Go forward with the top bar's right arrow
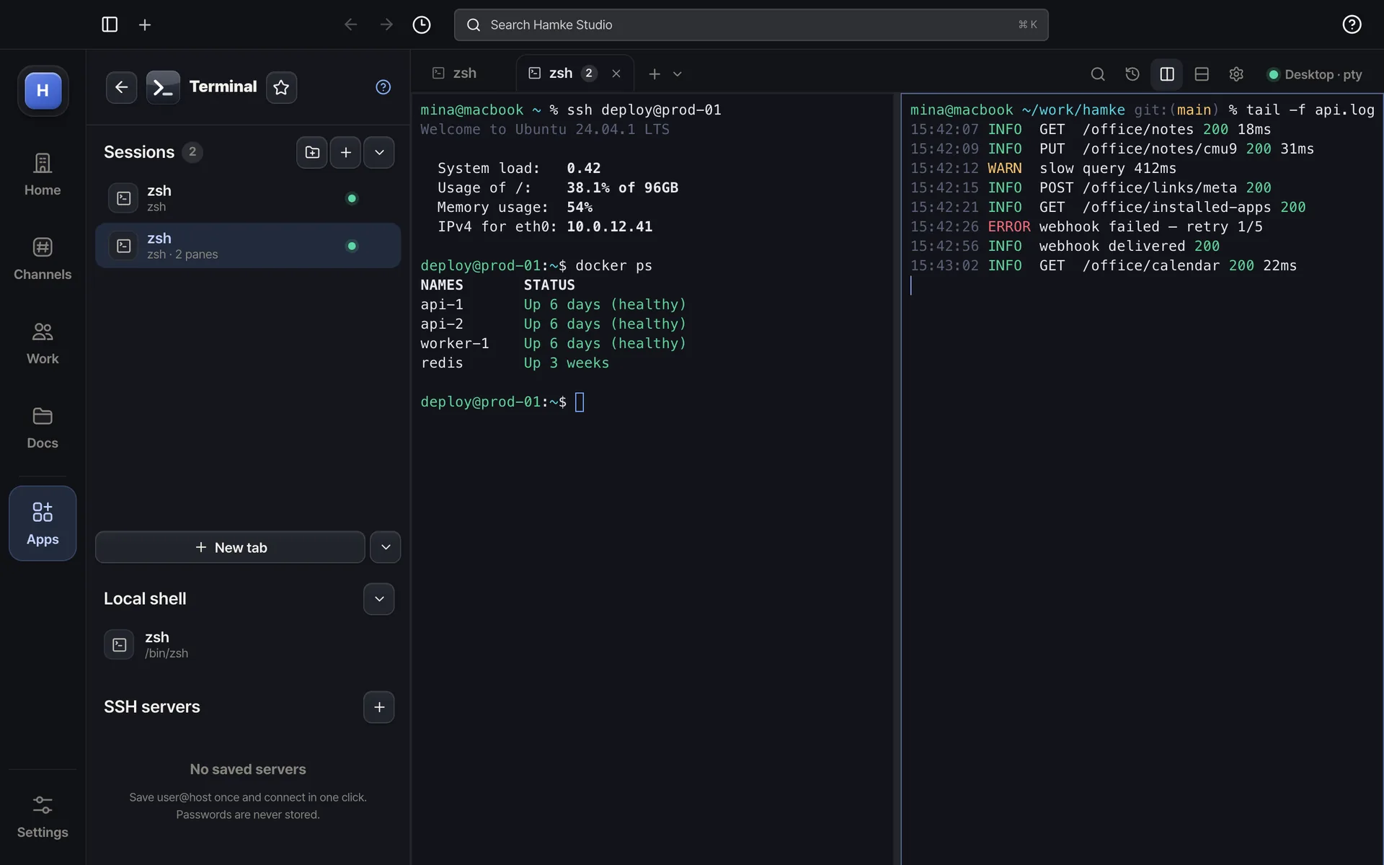Screen dimensions: 1384x865 click(386, 25)
